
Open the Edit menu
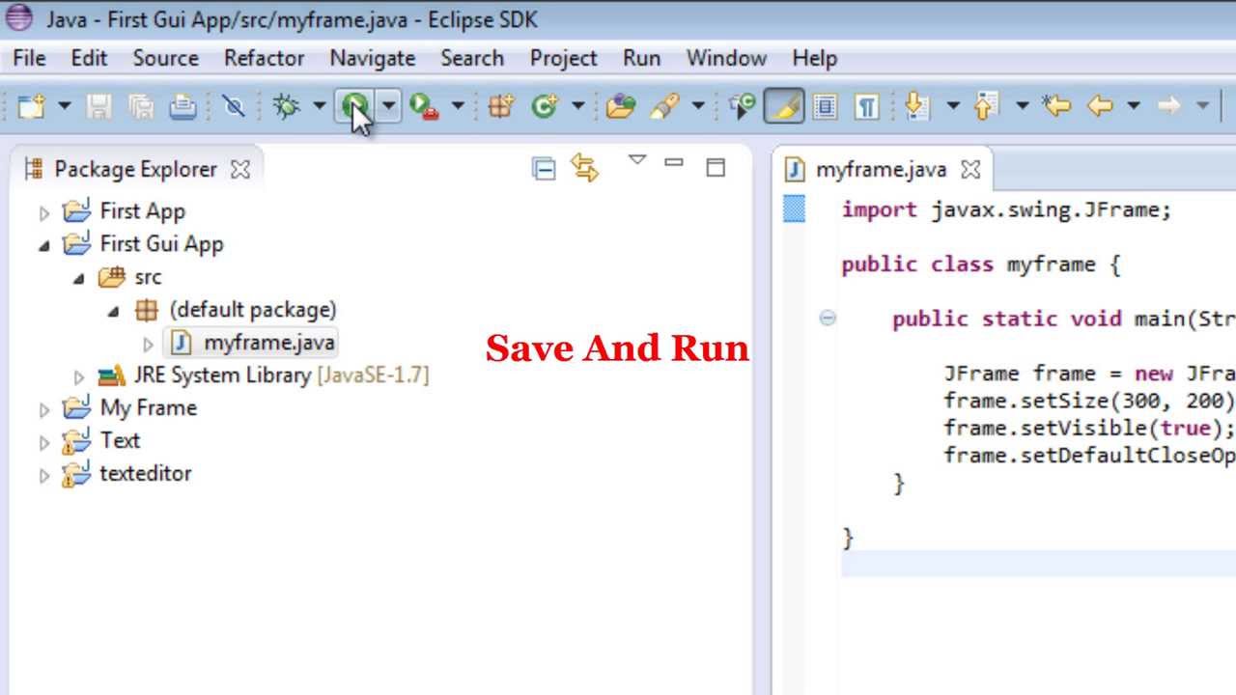tap(89, 58)
